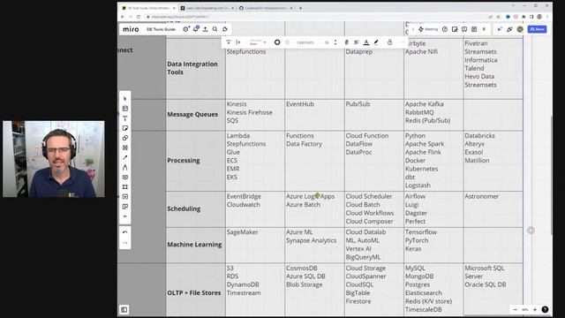Zoom out with the minus button
The height and width of the screenshot is (318, 565).
click(516, 310)
